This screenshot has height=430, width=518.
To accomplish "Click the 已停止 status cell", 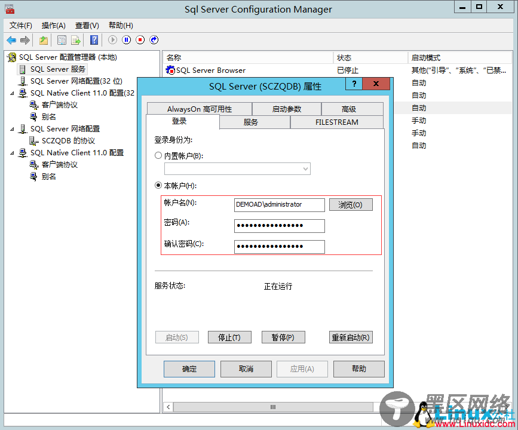I will (348, 70).
